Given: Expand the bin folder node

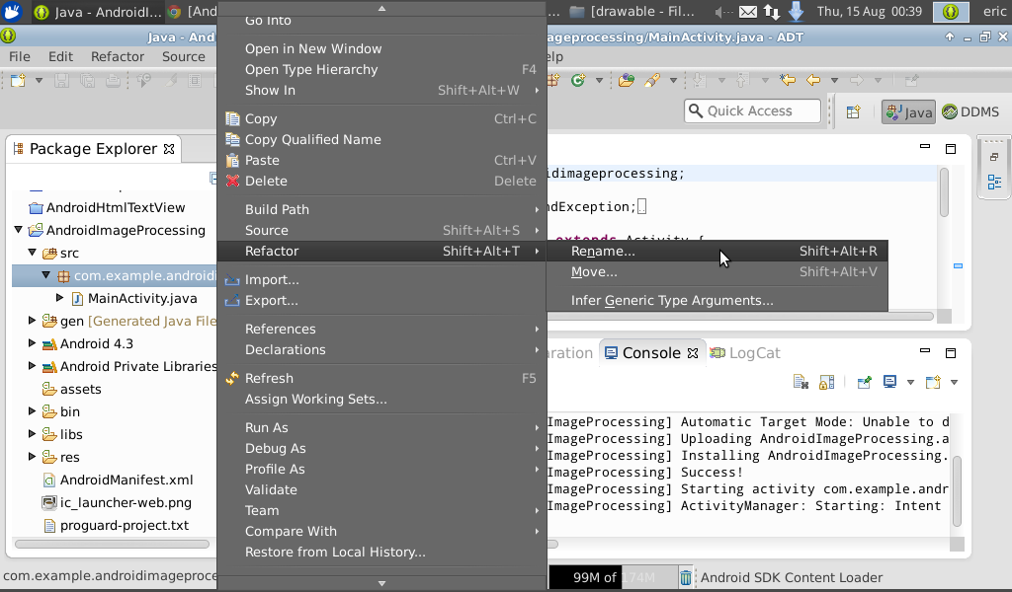Looking at the screenshot, I should (x=32, y=411).
